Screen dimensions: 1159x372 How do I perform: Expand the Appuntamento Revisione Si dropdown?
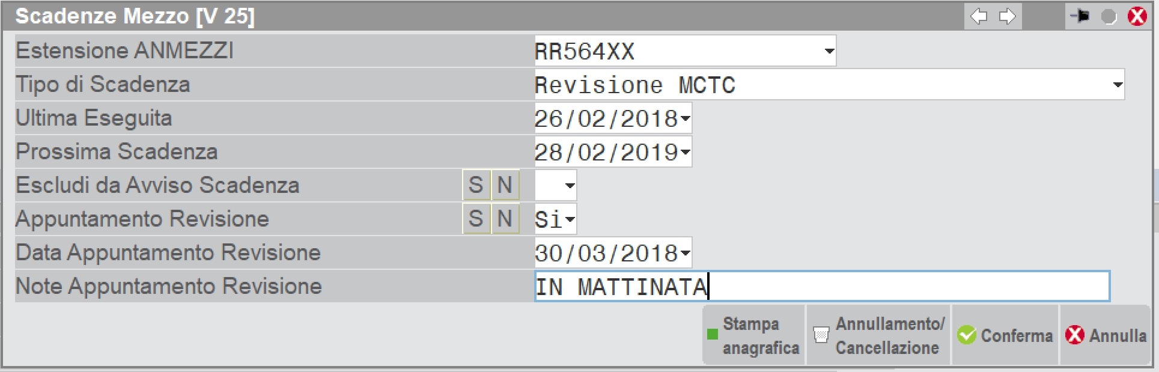pyautogui.click(x=570, y=219)
